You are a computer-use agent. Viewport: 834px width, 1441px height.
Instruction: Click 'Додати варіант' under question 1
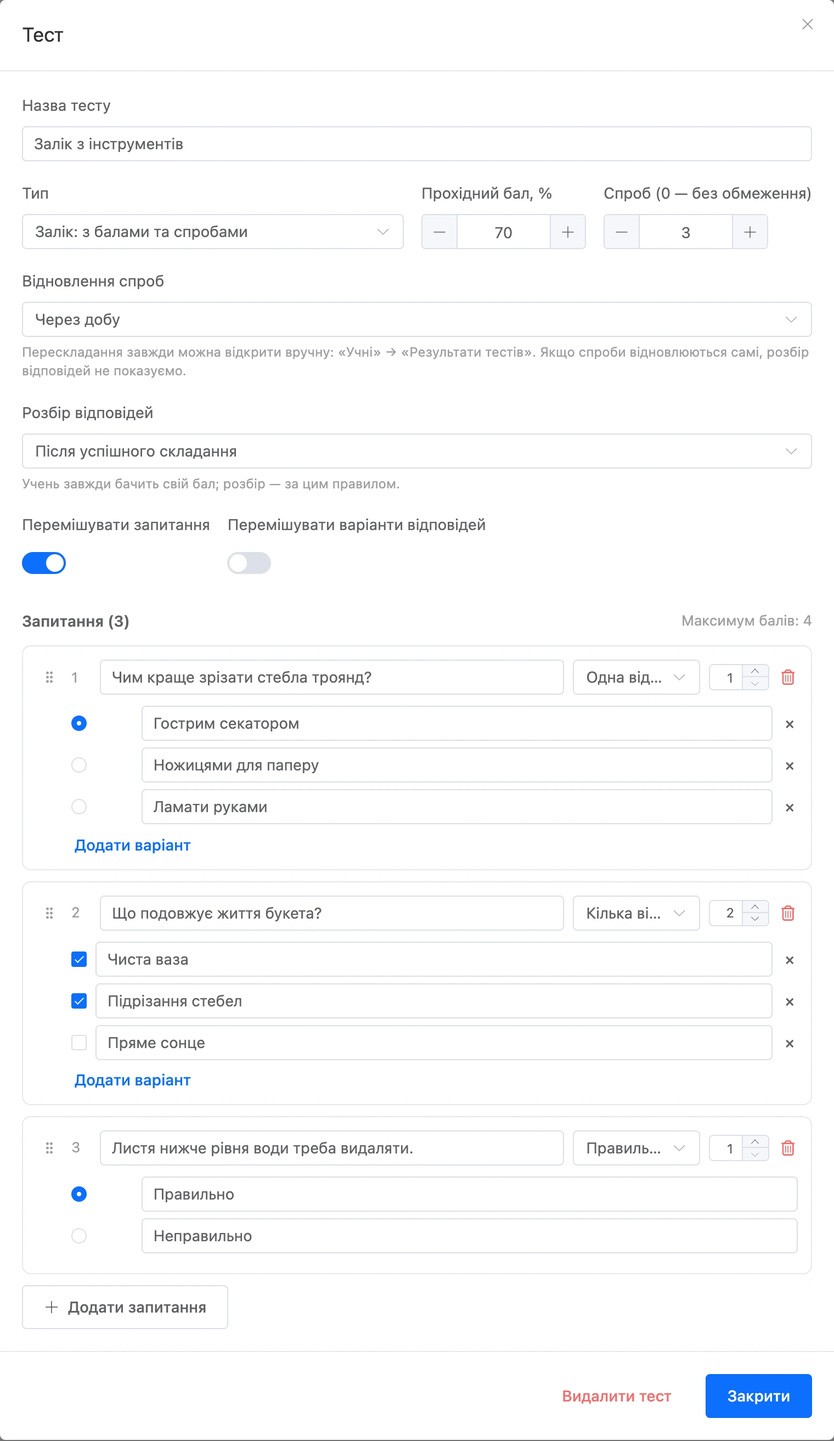[133, 845]
